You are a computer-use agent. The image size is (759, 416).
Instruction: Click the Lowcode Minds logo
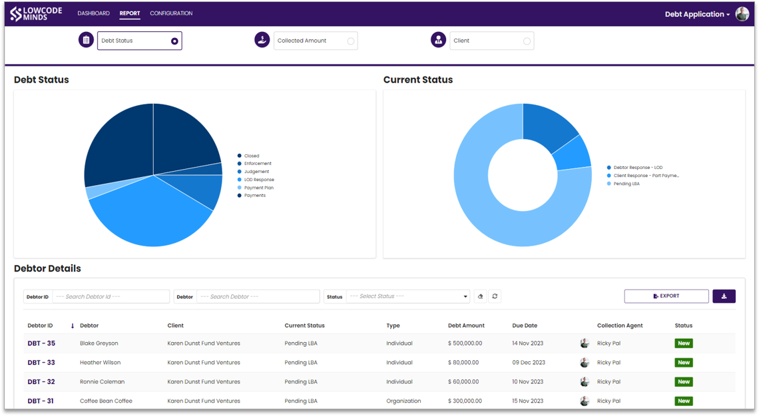[x=37, y=13]
